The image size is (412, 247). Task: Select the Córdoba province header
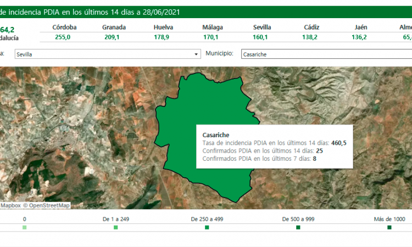pos(64,27)
